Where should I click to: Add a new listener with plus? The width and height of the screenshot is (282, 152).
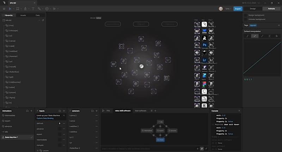(x=97, y=111)
